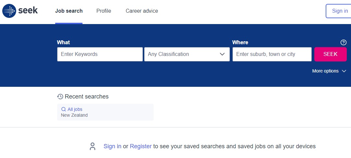The height and width of the screenshot is (158, 351).
Task: Click the Recent searches clock icon
Action: [60, 97]
